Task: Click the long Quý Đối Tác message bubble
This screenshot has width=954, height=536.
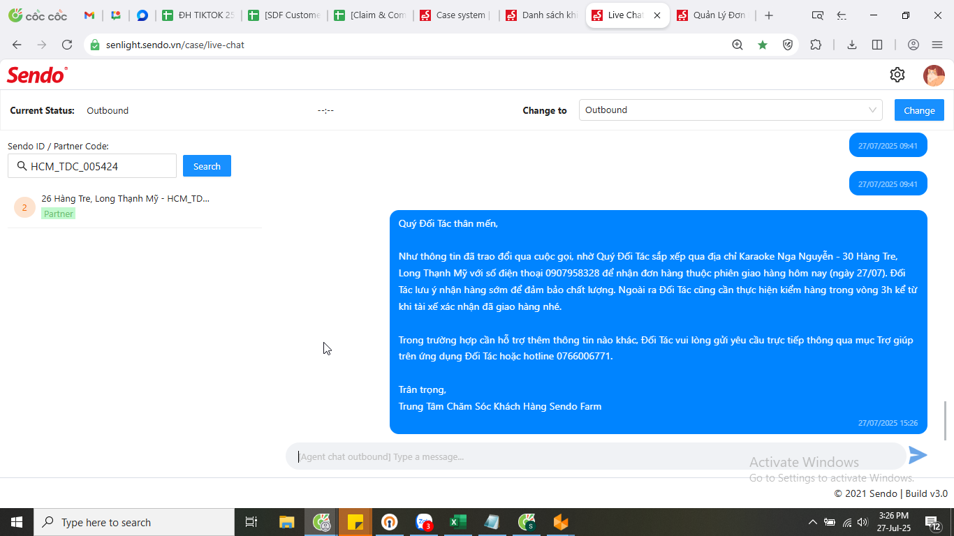Action: (x=659, y=322)
